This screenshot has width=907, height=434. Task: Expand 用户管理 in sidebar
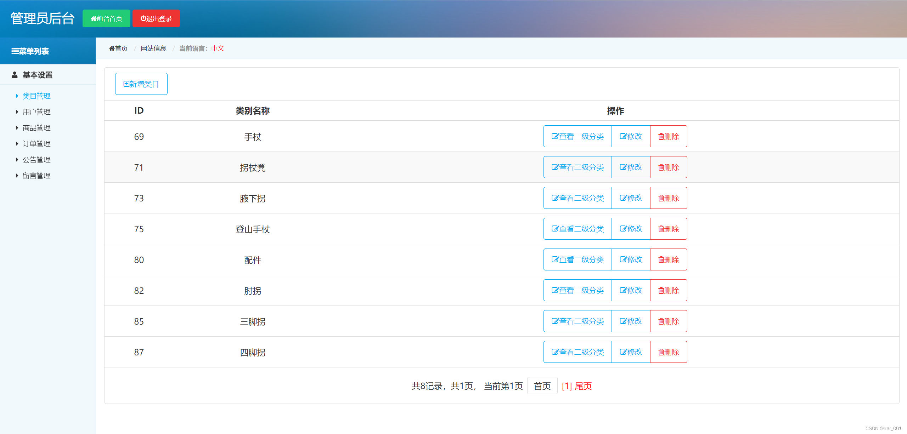pos(36,112)
